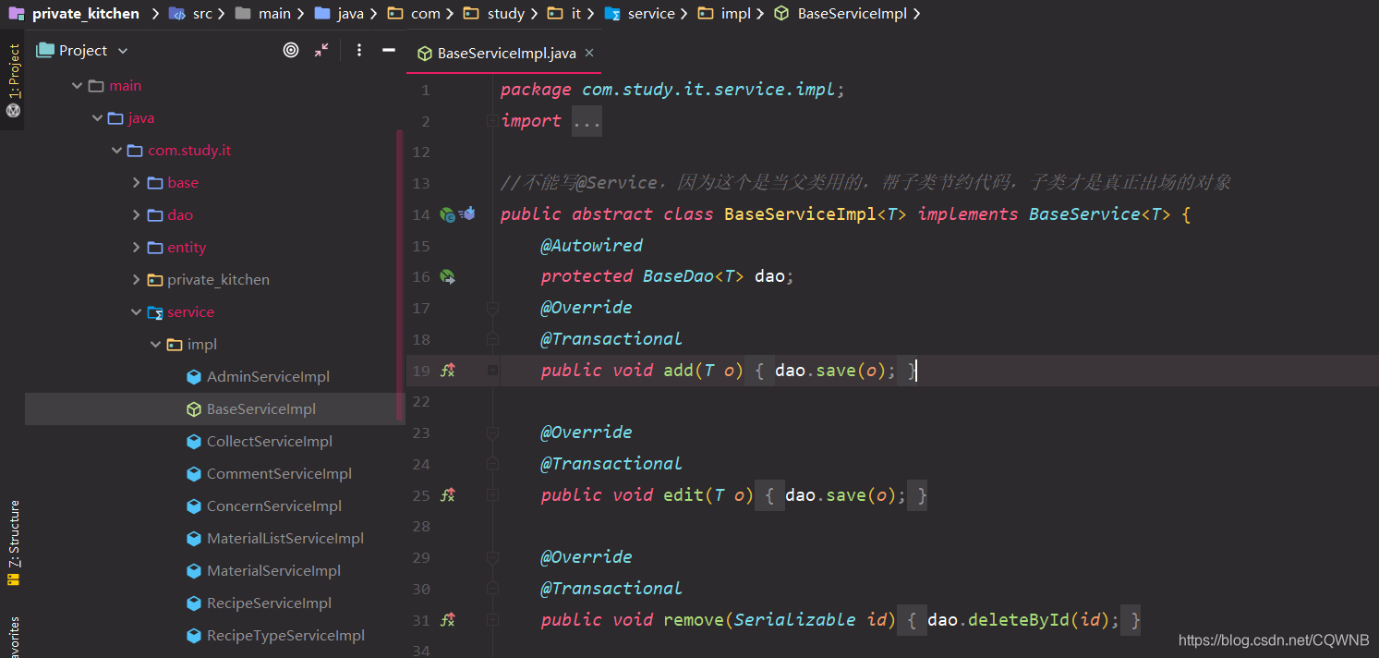1379x658 pixels.
Task: Hide the Project panel with minimize icon
Action: 389,51
